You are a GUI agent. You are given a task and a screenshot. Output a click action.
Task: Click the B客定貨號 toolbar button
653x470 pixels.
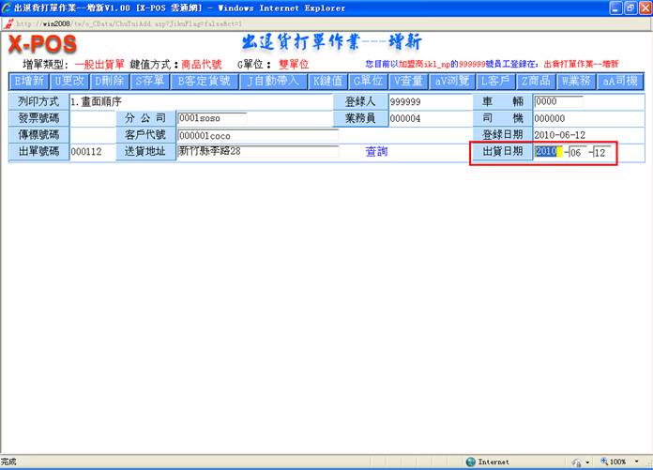pyautogui.click(x=204, y=81)
